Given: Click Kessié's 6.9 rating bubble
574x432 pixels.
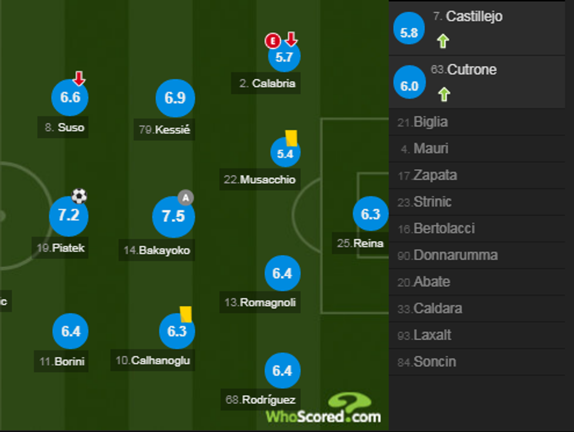Looking at the screenshot, I should (175, 98).
